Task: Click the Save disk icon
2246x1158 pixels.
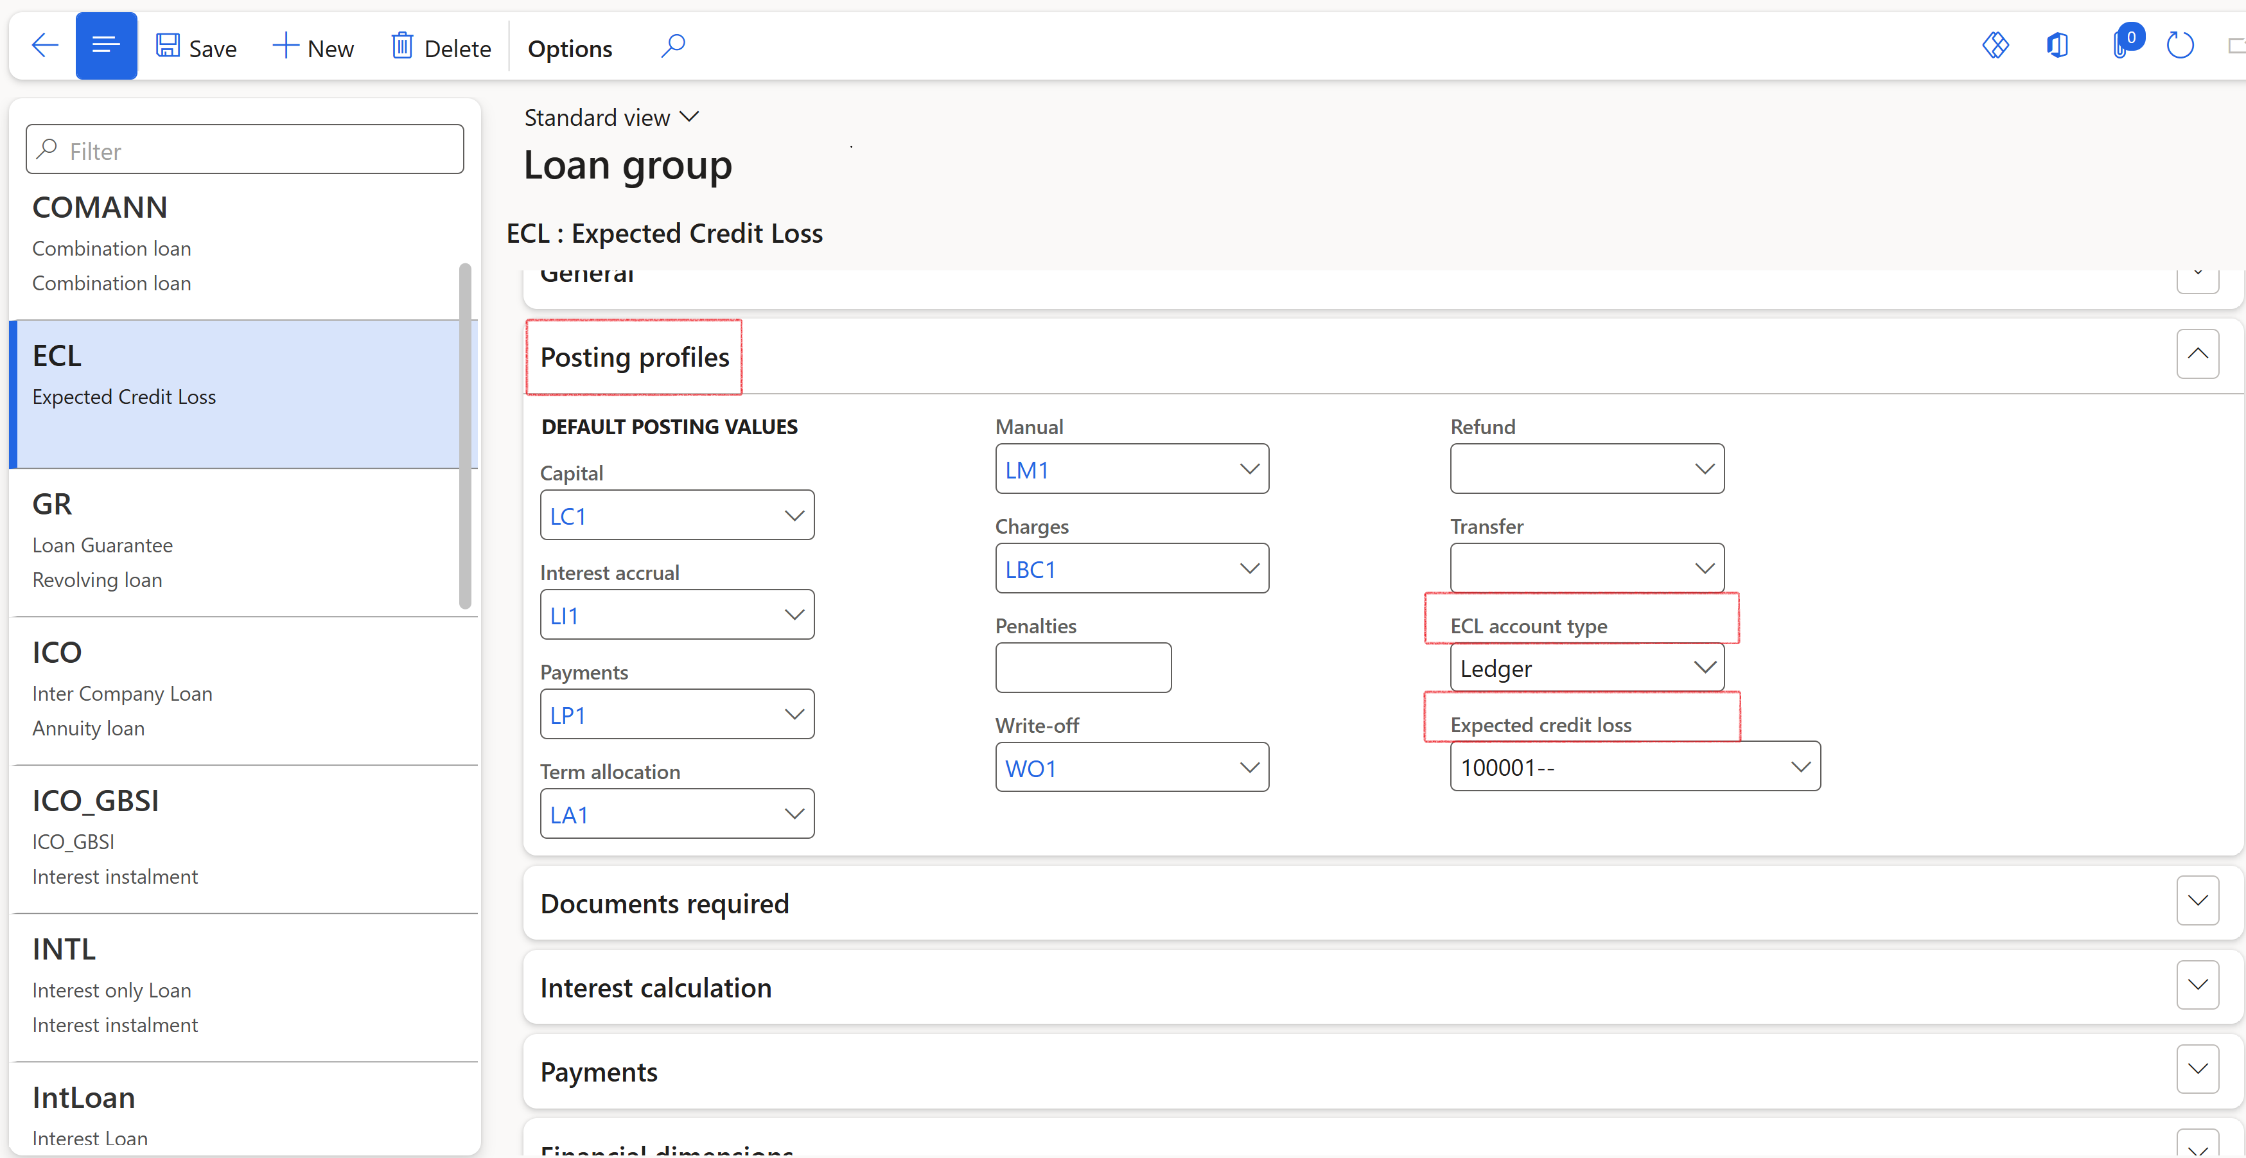Action: (168, 46)
